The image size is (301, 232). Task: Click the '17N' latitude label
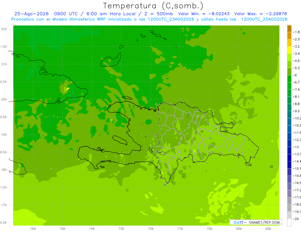[x=4, y=205]
